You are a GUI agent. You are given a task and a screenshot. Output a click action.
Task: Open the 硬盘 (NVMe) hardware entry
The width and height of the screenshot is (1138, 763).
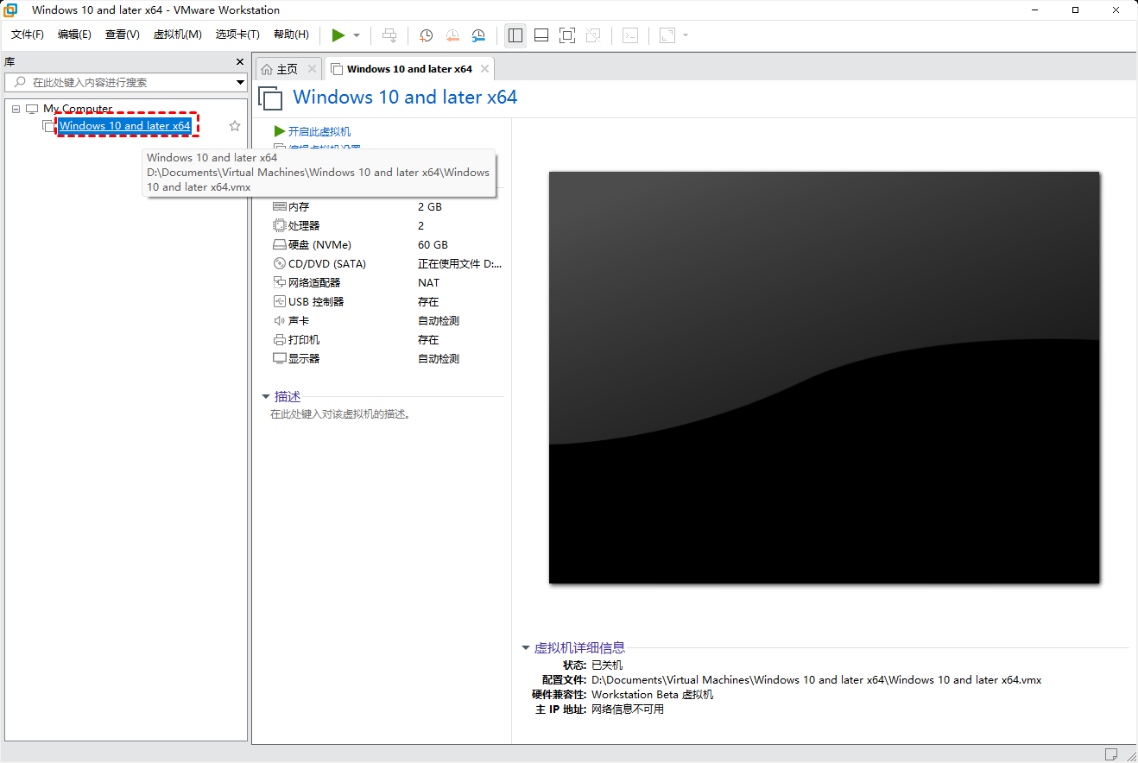(x=319, y=244)
